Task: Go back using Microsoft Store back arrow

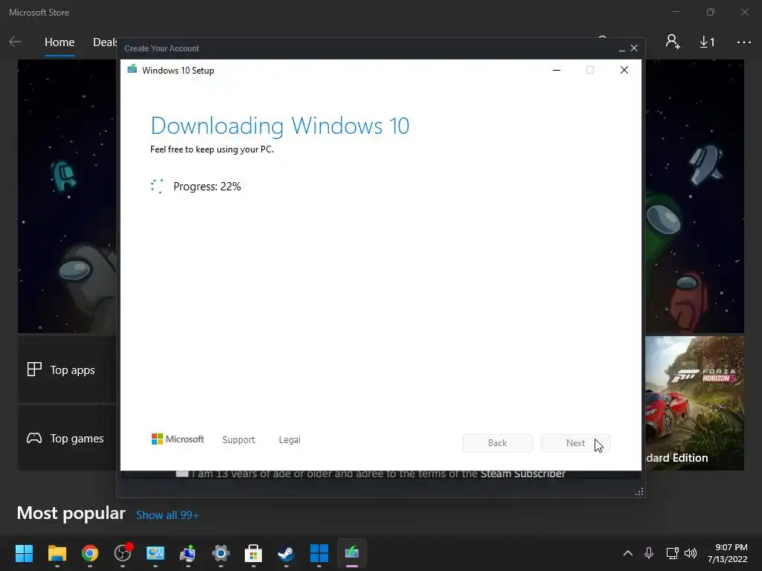Action: click(x=15, y=42)
